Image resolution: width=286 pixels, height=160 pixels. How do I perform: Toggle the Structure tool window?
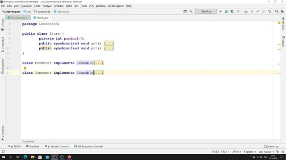click(x=3, y=44)
